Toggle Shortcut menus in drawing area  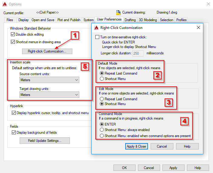[13, 42]
